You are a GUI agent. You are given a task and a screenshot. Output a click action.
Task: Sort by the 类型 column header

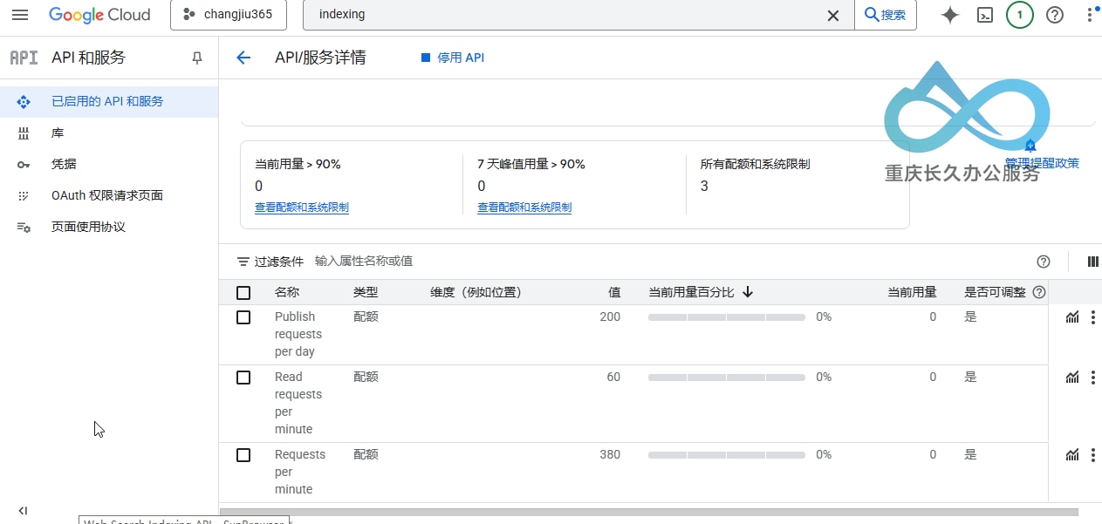366,292
